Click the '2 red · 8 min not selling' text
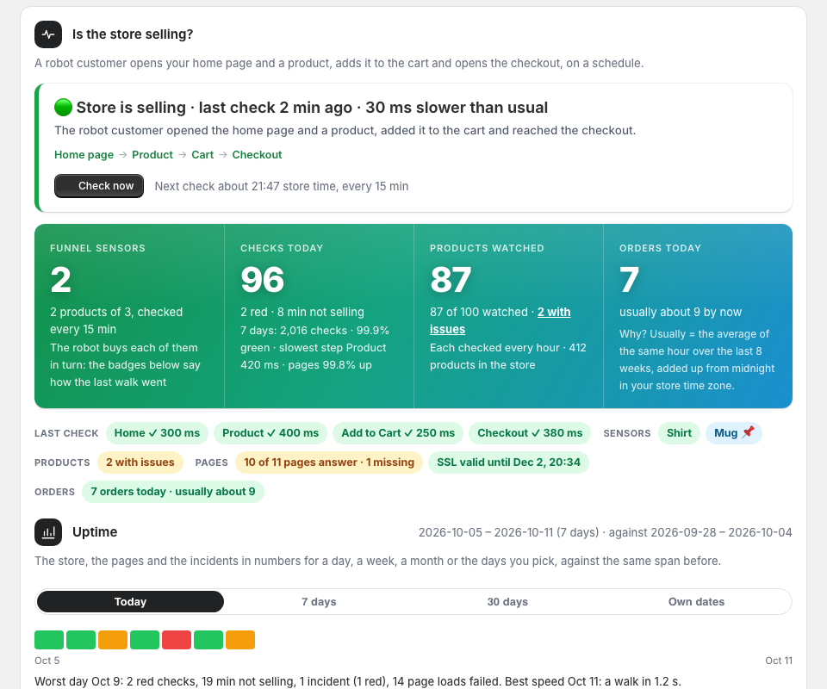827x689 pixels. [x=302, y=312]
